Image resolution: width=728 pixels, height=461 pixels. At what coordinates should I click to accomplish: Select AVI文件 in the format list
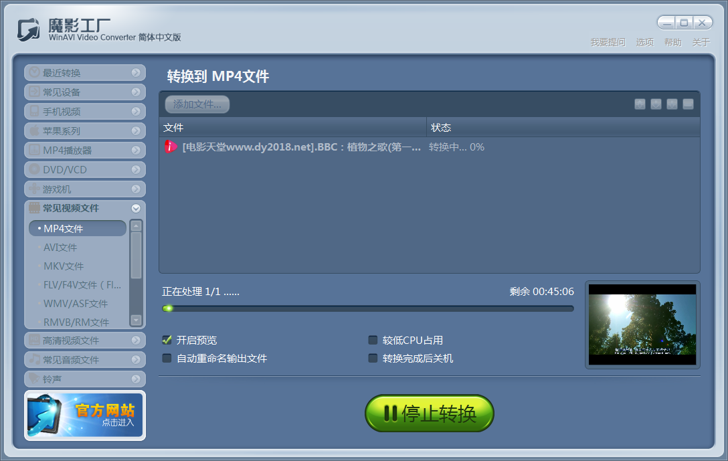pyautogui.click(x=60, y=248)
